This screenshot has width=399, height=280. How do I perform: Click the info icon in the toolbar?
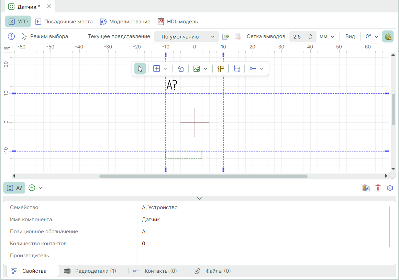point(11,36)
